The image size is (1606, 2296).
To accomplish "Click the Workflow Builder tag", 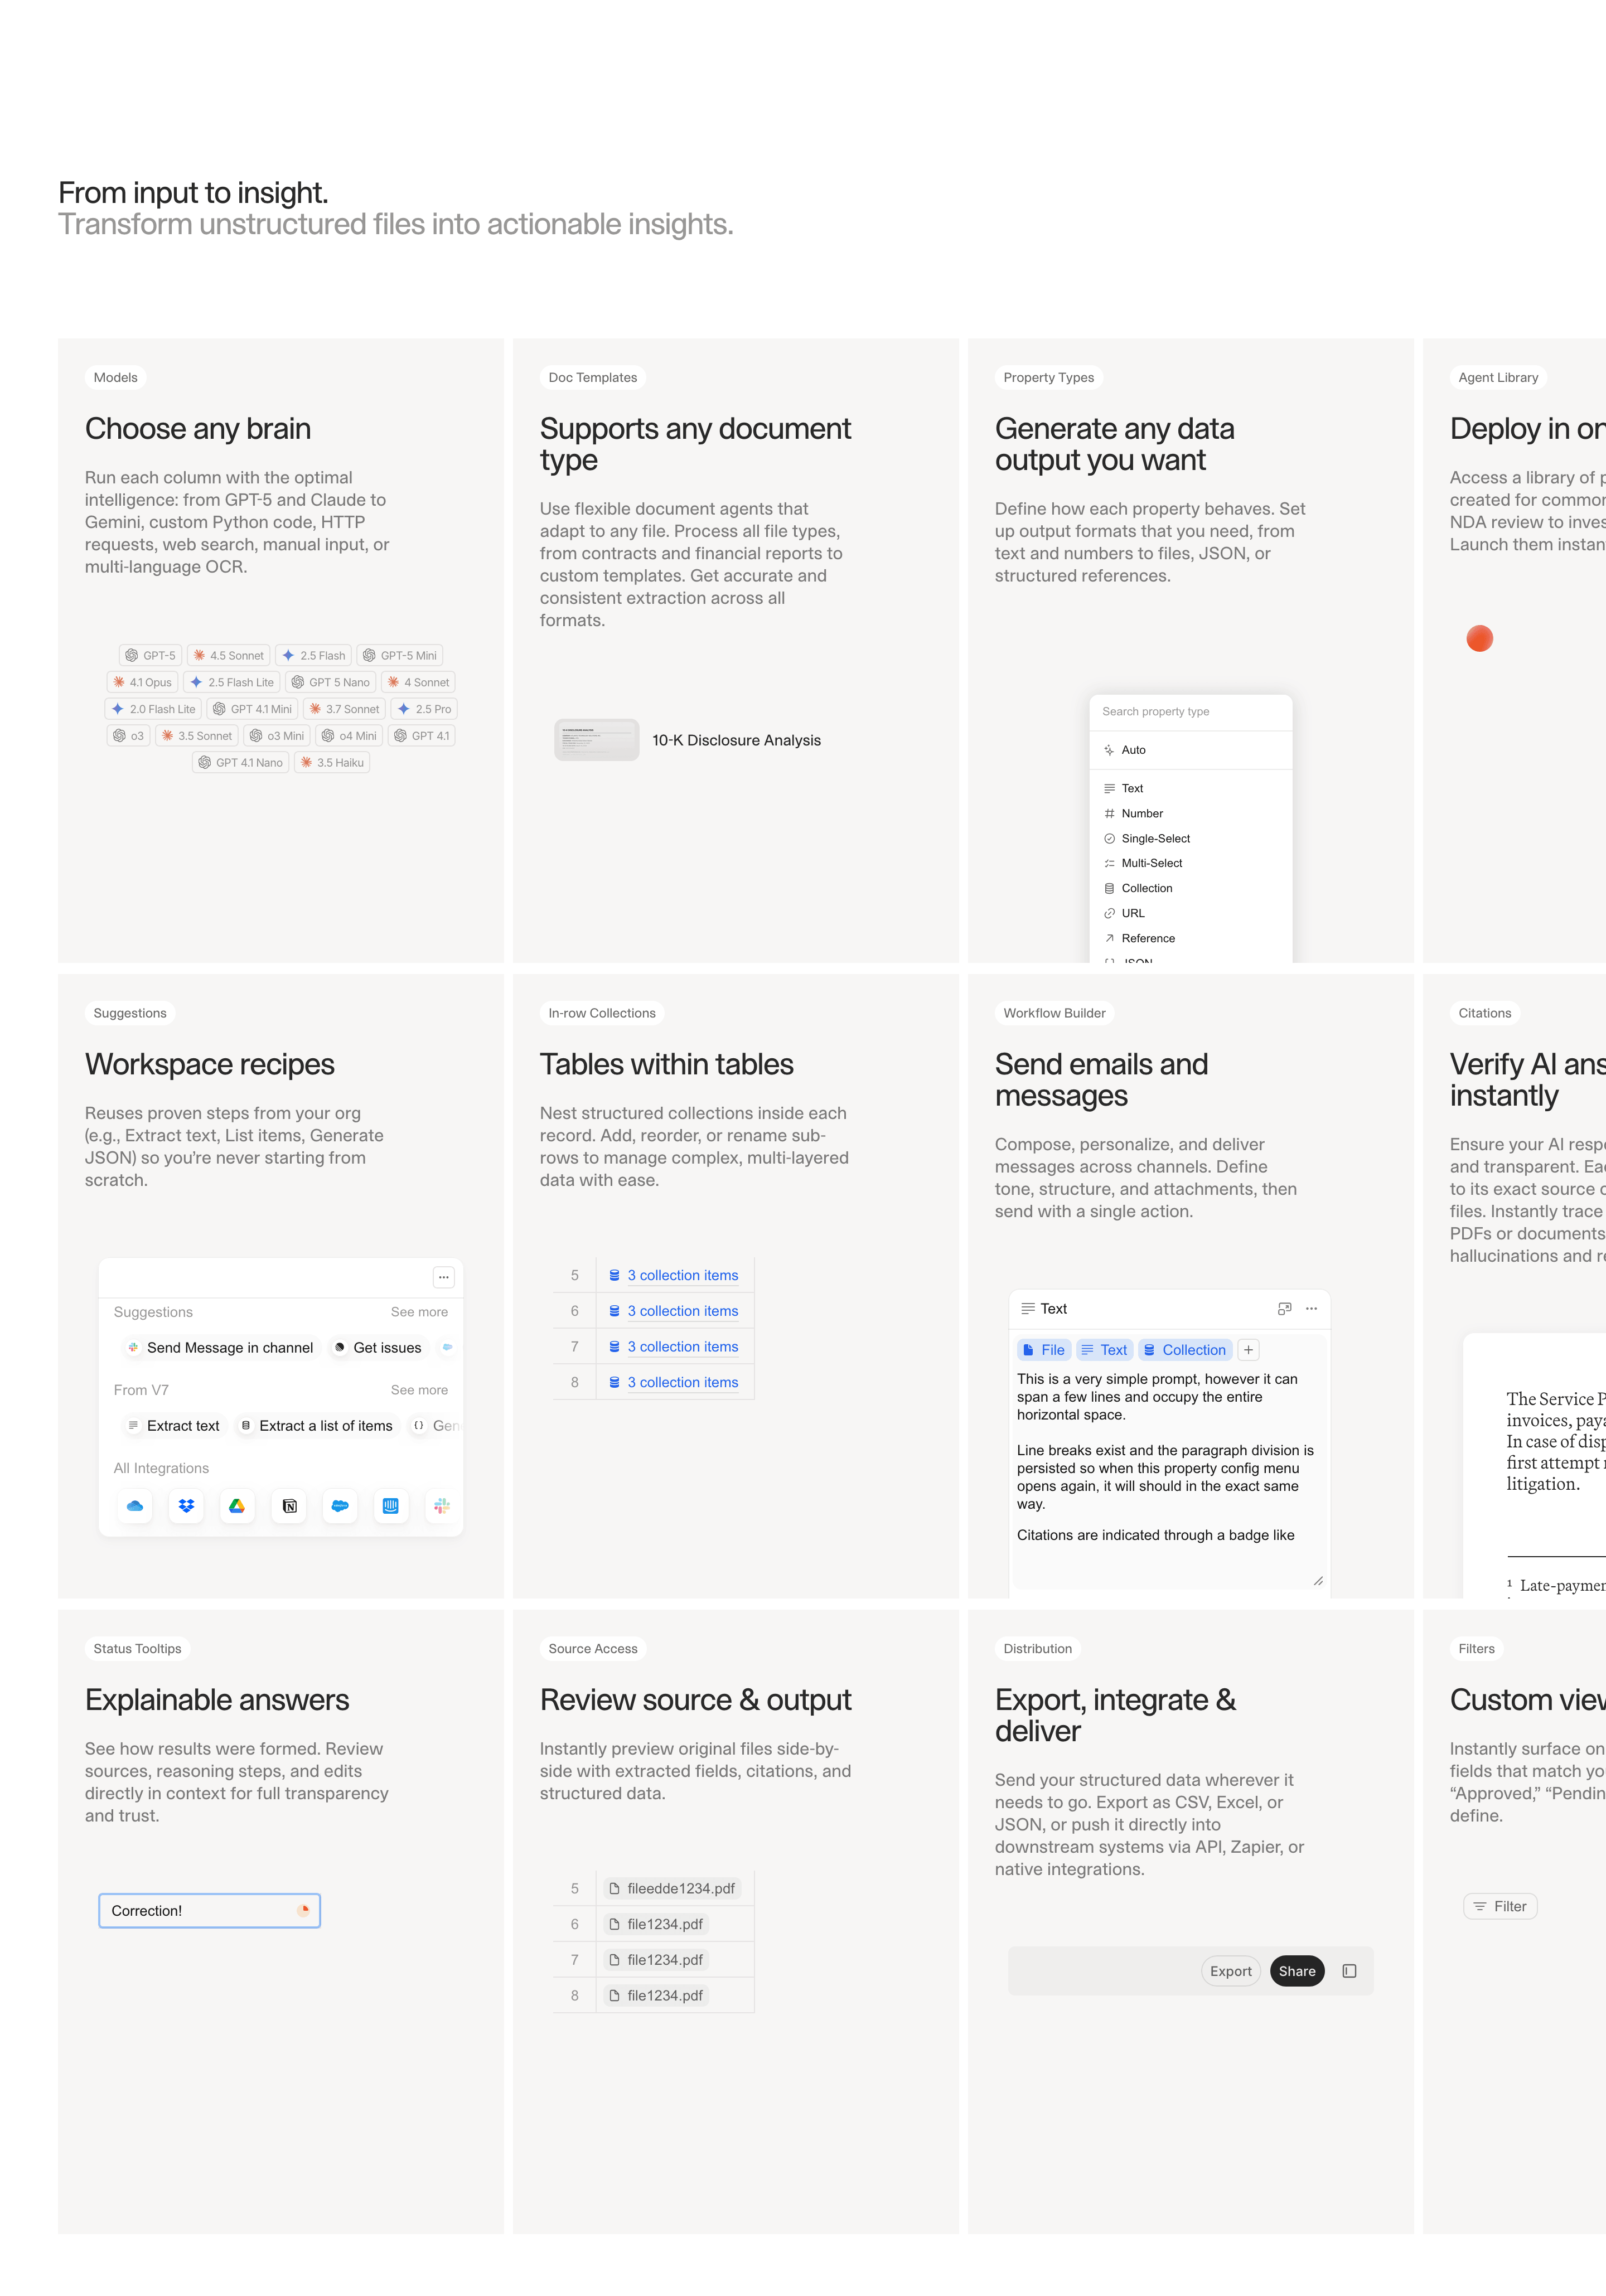I will coord(1054,1013).
